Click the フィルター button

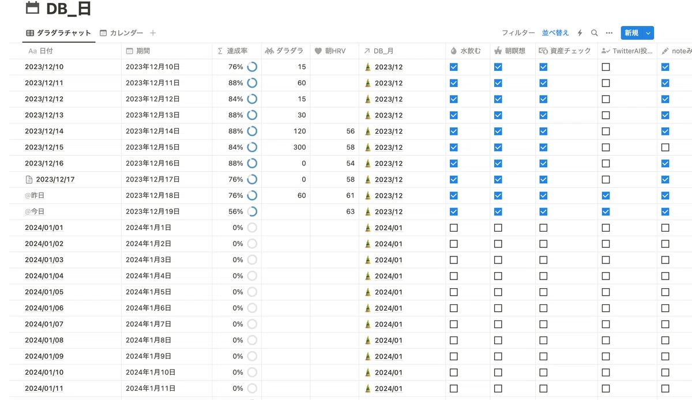[518, 33]
